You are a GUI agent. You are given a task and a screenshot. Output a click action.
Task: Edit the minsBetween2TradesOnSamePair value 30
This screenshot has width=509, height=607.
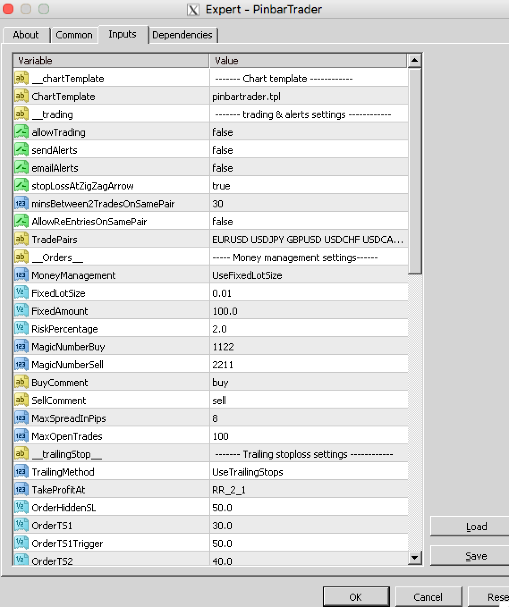tap(309, 203)
